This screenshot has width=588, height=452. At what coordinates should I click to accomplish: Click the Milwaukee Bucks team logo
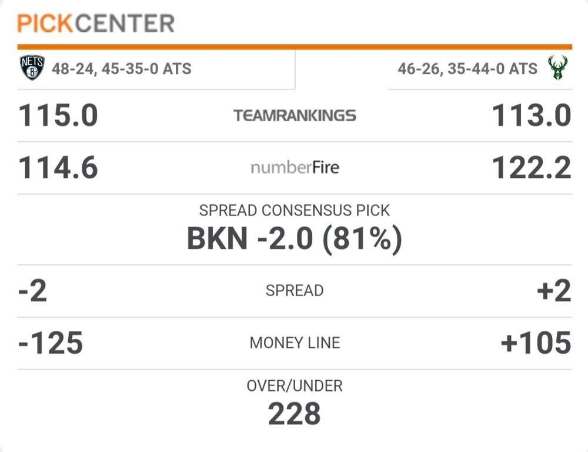pyautogui.click(x=556, y=68)
